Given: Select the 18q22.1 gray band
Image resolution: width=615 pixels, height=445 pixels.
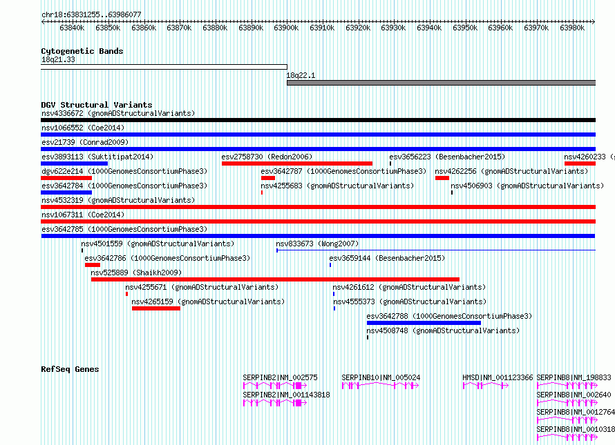Looking at the screenshot, I should click(442, 83).
